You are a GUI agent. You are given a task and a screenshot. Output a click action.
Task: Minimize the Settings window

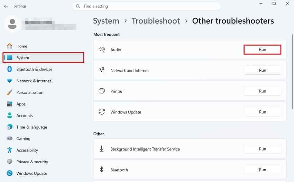(x=261, y=3)
